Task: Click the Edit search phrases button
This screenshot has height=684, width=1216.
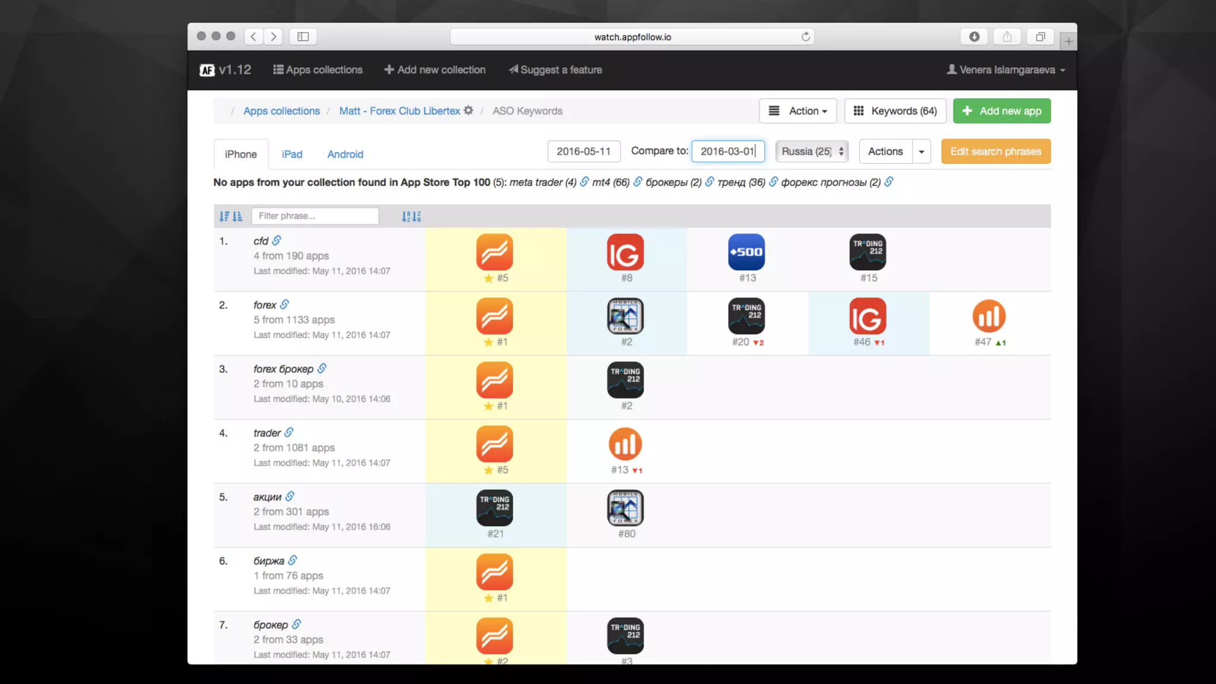Action: [x=995, y=151]
